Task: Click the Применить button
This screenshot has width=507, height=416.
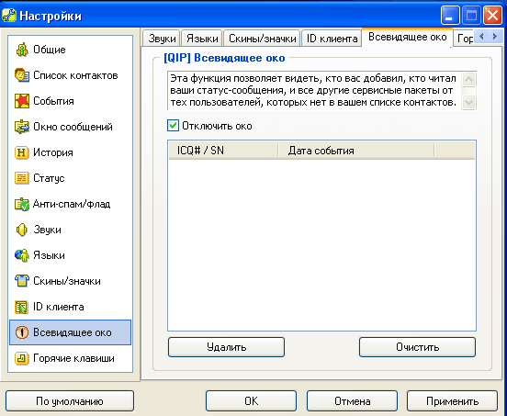Action: pyautogui.click(x=453, y=401)
